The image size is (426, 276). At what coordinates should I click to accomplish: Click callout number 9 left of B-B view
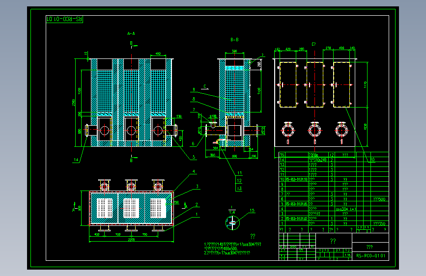coord(194,89)
